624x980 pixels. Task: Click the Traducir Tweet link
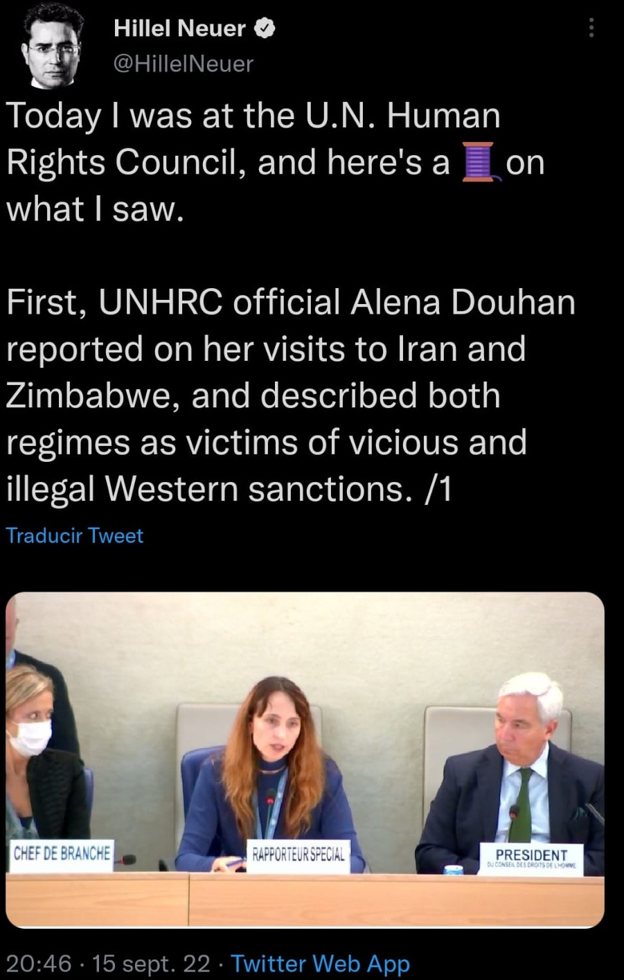[75, 535]
